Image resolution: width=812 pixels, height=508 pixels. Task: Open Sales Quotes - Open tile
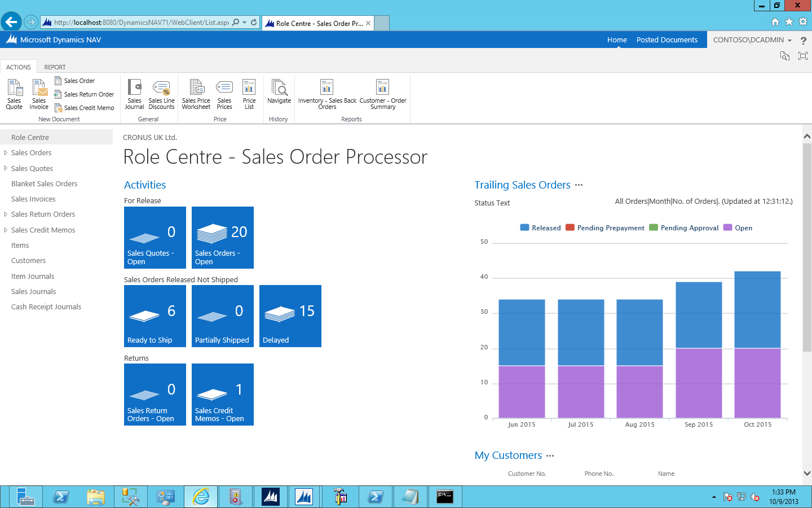click(155, 238)
